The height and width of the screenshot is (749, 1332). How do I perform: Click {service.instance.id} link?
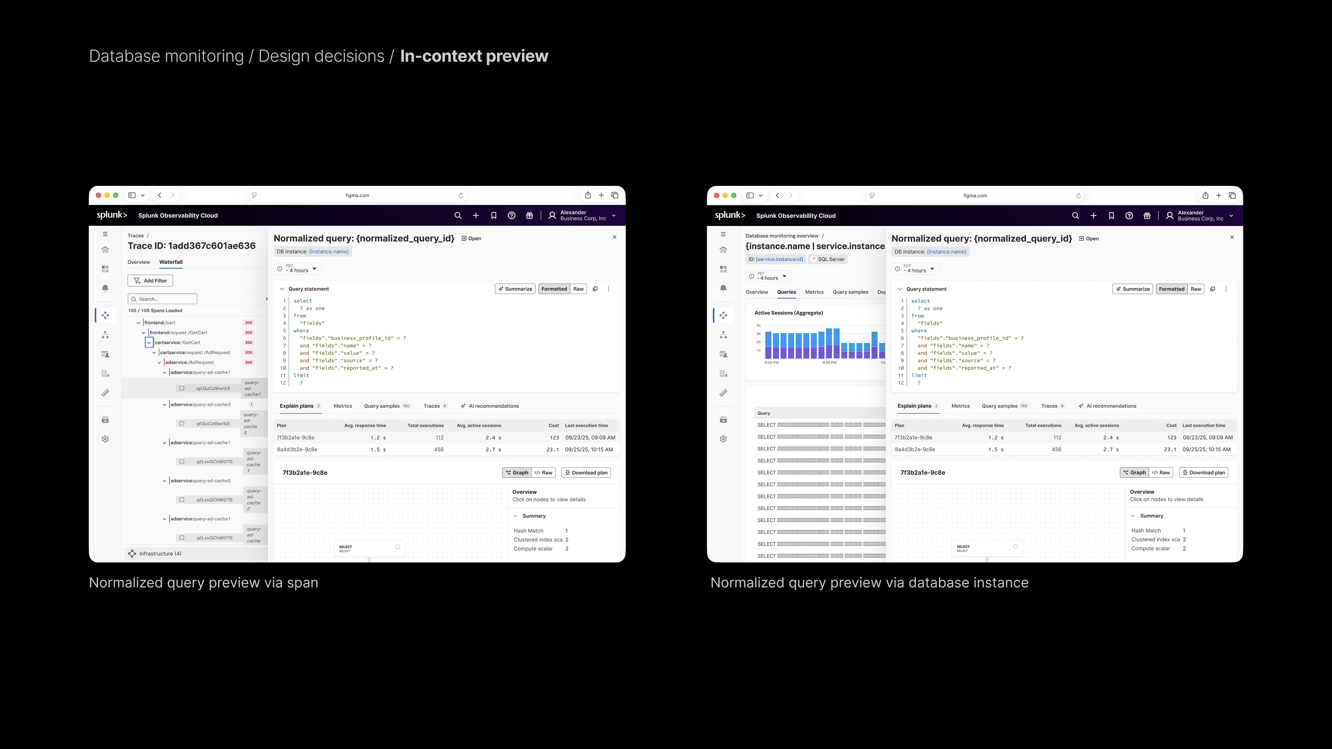click(779, 259)
